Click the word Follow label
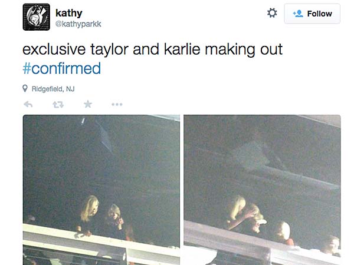The image size is (354, 265). pyautogui.click(x=319, y=14)
